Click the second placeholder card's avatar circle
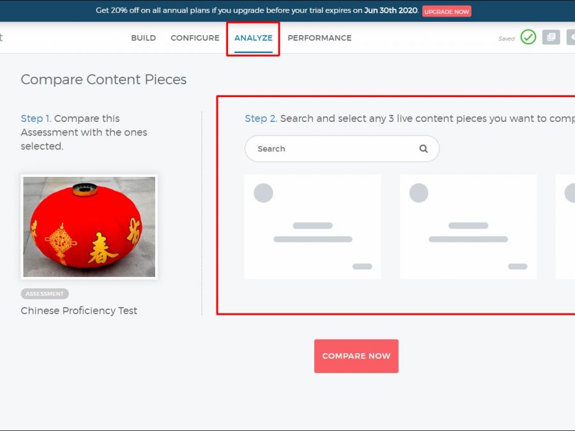Image resolution: width=575 pixels, height=431 pixels. tap(418, 193)
